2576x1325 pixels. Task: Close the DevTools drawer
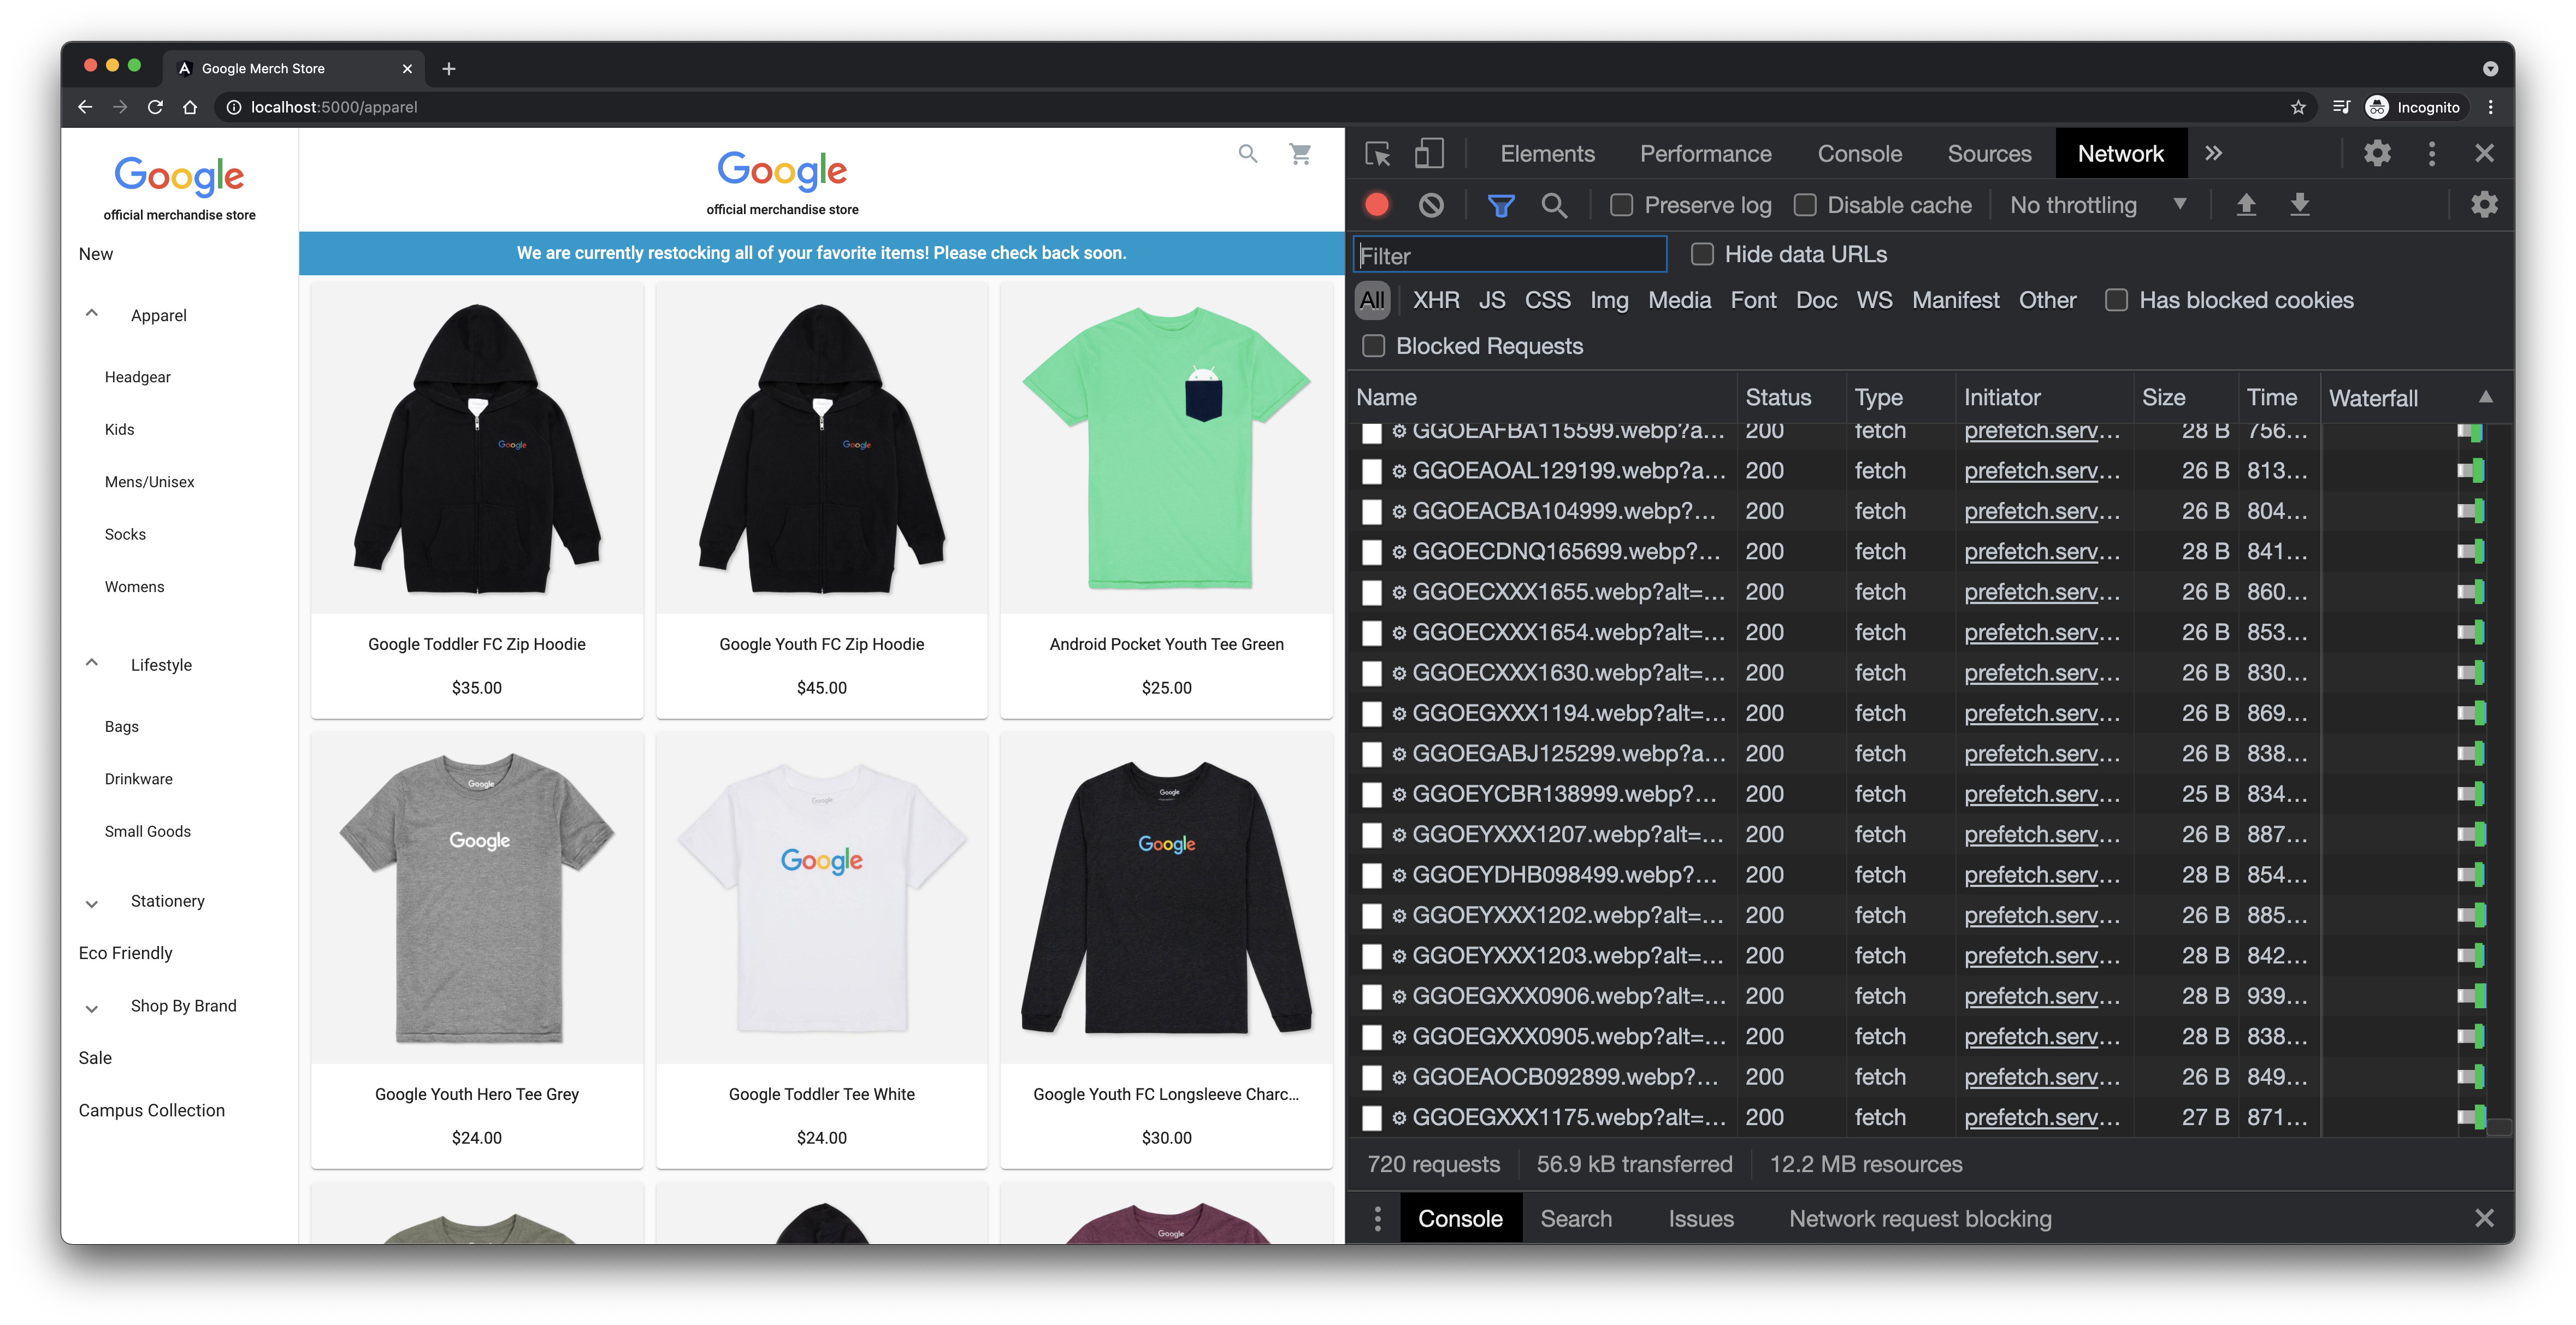[x=2484, y=1218]
